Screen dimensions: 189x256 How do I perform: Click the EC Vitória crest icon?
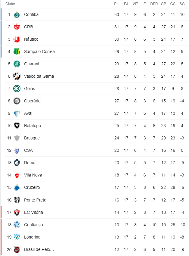coord(17,212)
